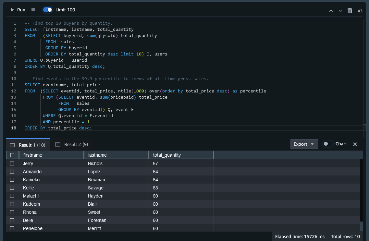Move cell down with chevron arrow
The width and height of the screenshot is (369, 241).
[340, 11]
